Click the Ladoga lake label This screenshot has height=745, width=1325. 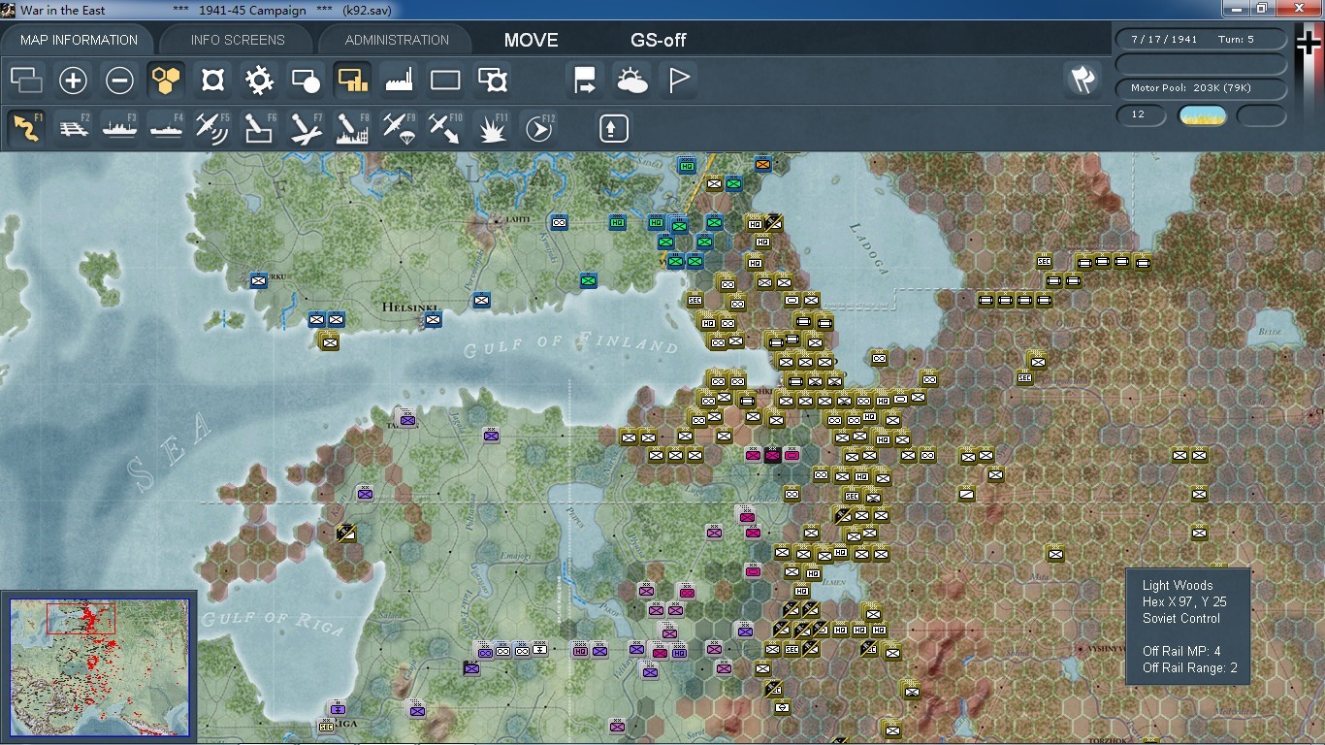867,248
